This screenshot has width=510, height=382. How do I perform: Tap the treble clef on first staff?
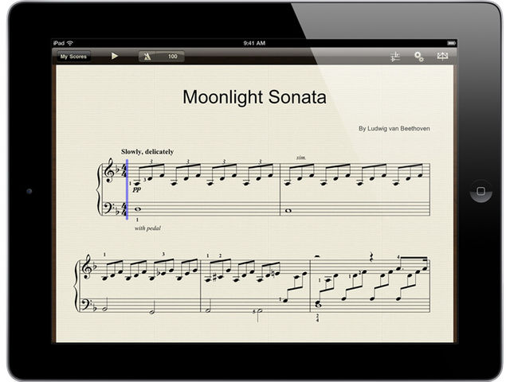coord(108,170)
